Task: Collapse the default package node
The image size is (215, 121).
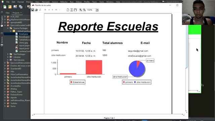Action: (x=11, y=31)
